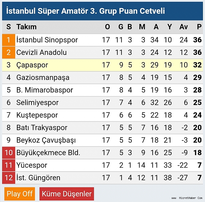Click the Av goal difference column header
Image resolution: width=205 pixels, height=202 pixels.
pyautogui.click(x=183, y=27)
